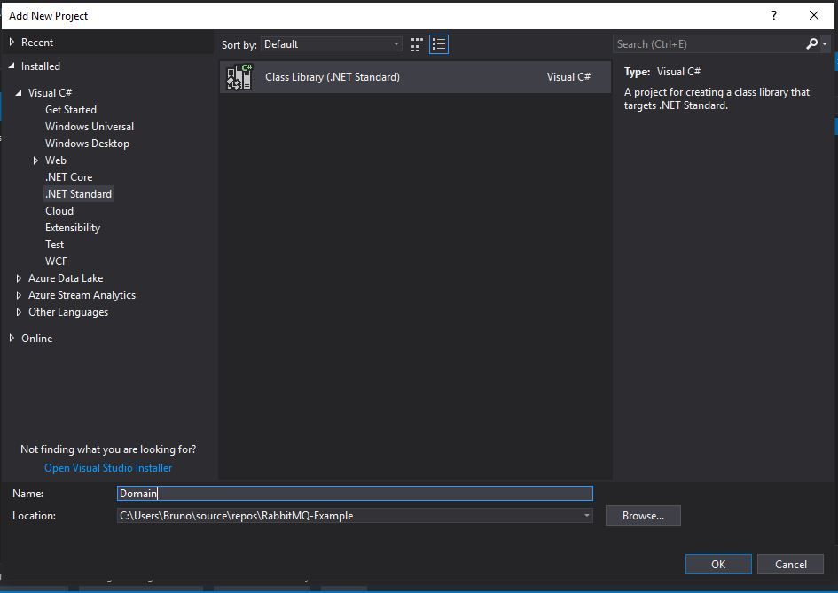Select the Azure Data Lake label
The image size is (838, 593).
[x=66, y=278]
